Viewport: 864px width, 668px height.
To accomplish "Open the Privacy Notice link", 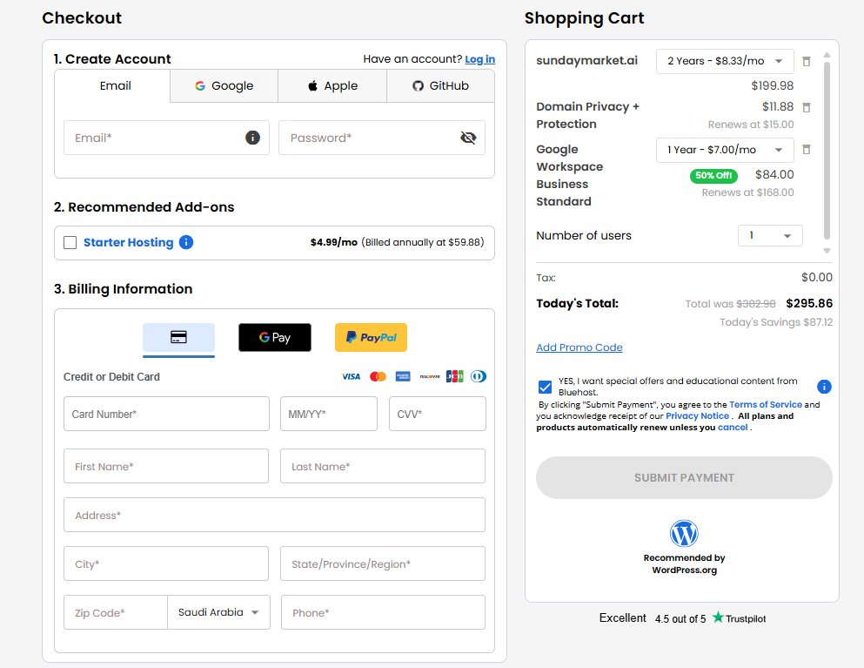I will point(697,416).
